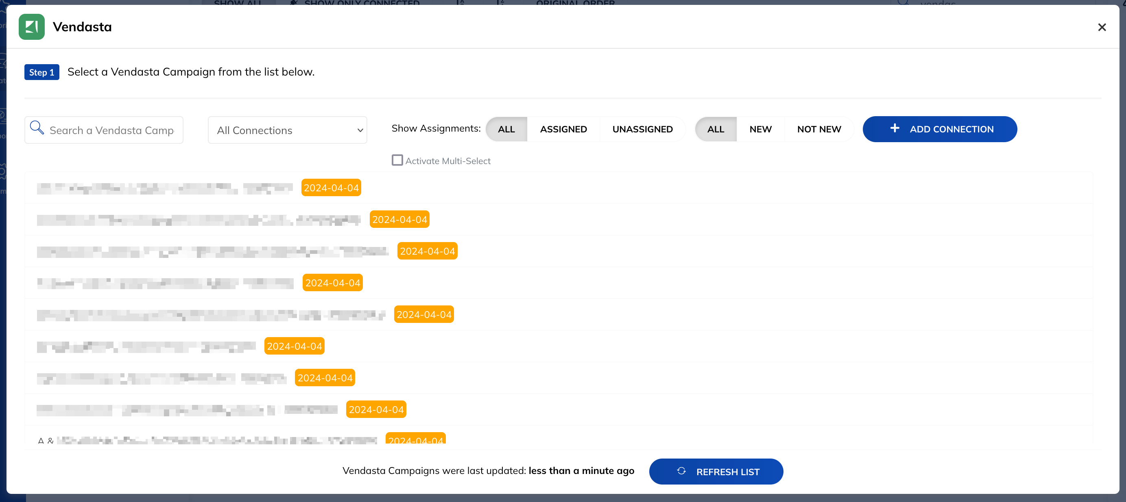Click the ADD CONNECTION button
1126x502 pixels.
coord(939,129)
